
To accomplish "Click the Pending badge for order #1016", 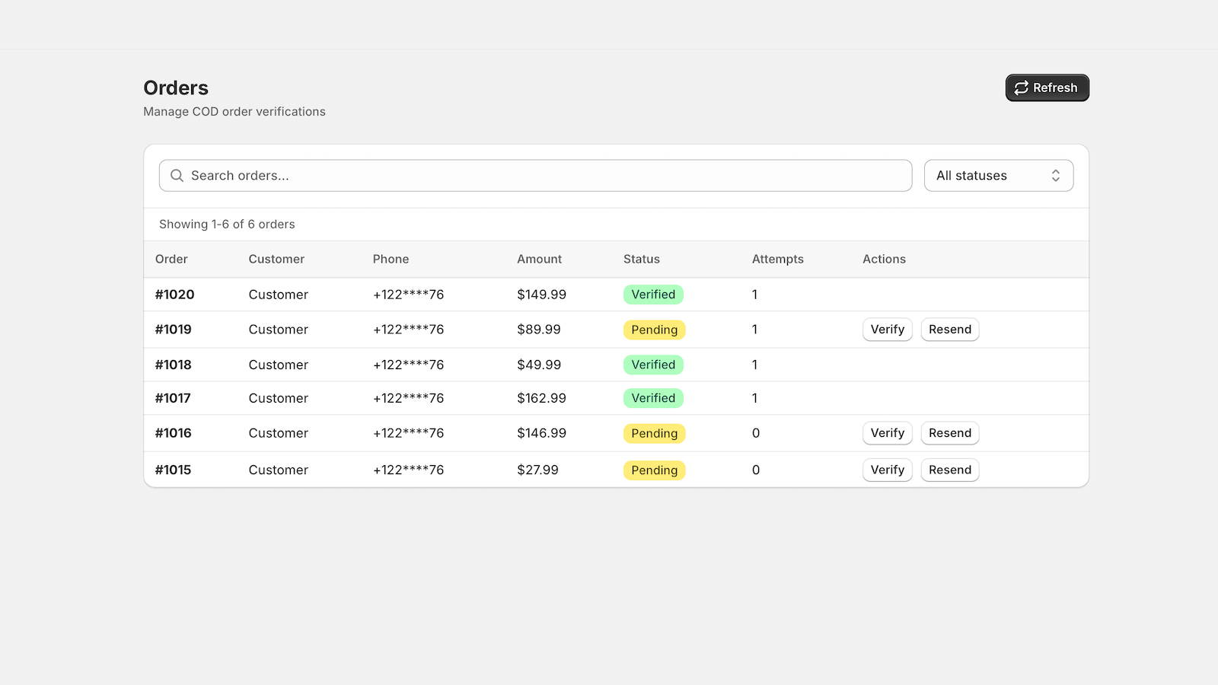I will coord(654,433).
